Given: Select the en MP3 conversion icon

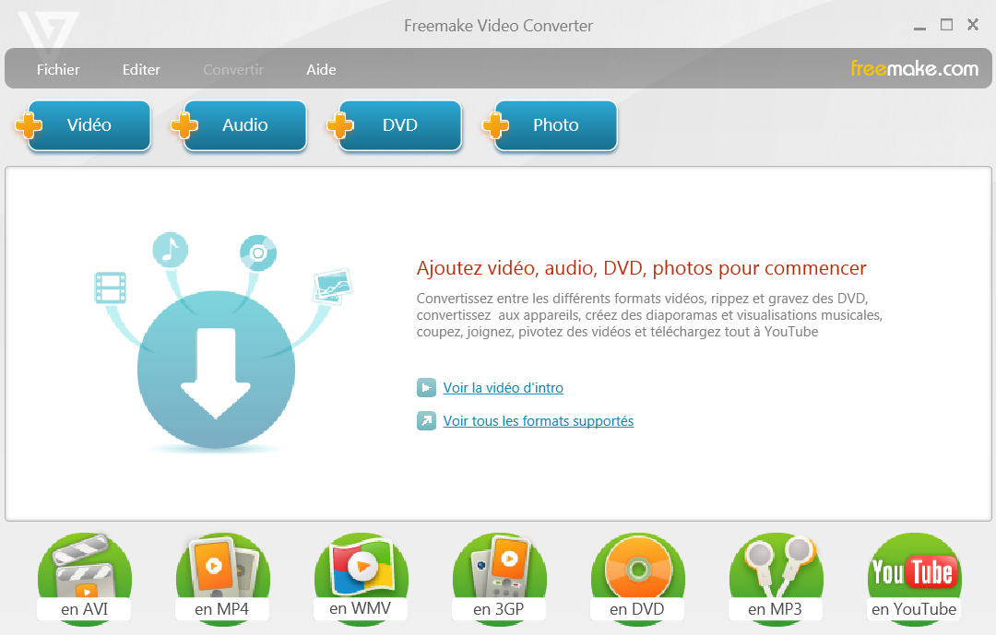Looking at the screenshot, I should [x=776, y=579].
